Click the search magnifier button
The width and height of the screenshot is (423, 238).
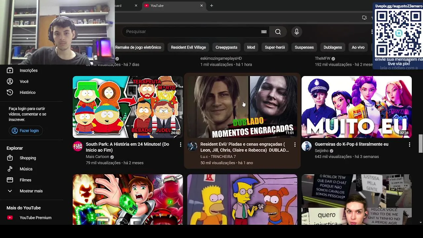click(x=278, y=32)
